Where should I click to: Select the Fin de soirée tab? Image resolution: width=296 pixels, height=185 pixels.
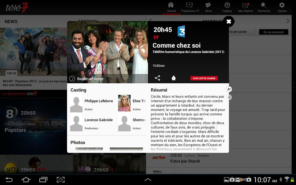click(x=238, y=32)
